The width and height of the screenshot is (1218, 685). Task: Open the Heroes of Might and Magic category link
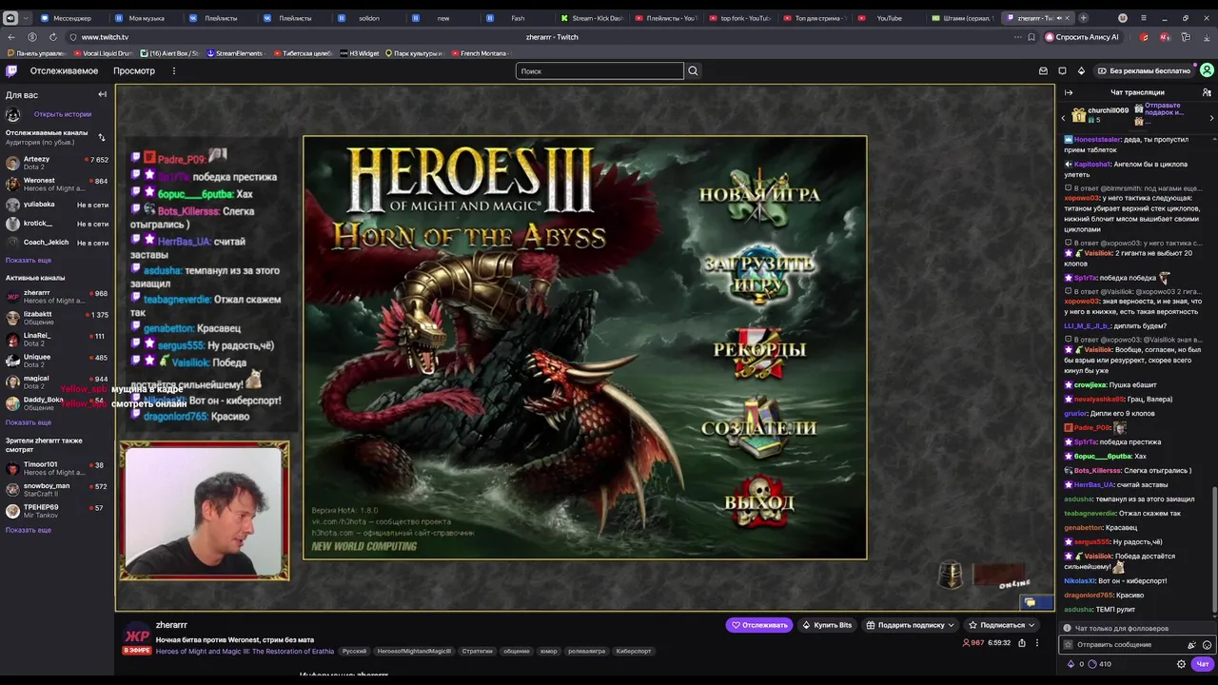coord(245,652)
